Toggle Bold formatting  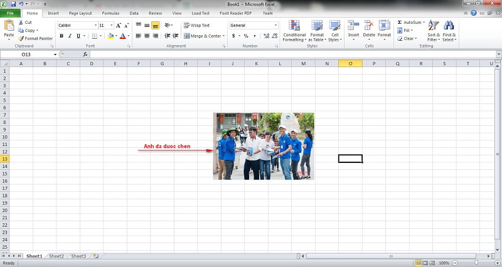pyautogui.click(x=61, y=36)
